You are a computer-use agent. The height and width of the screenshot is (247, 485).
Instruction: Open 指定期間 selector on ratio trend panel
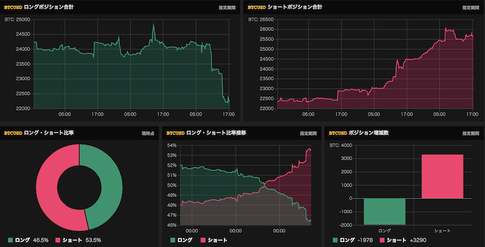point(308,133)
